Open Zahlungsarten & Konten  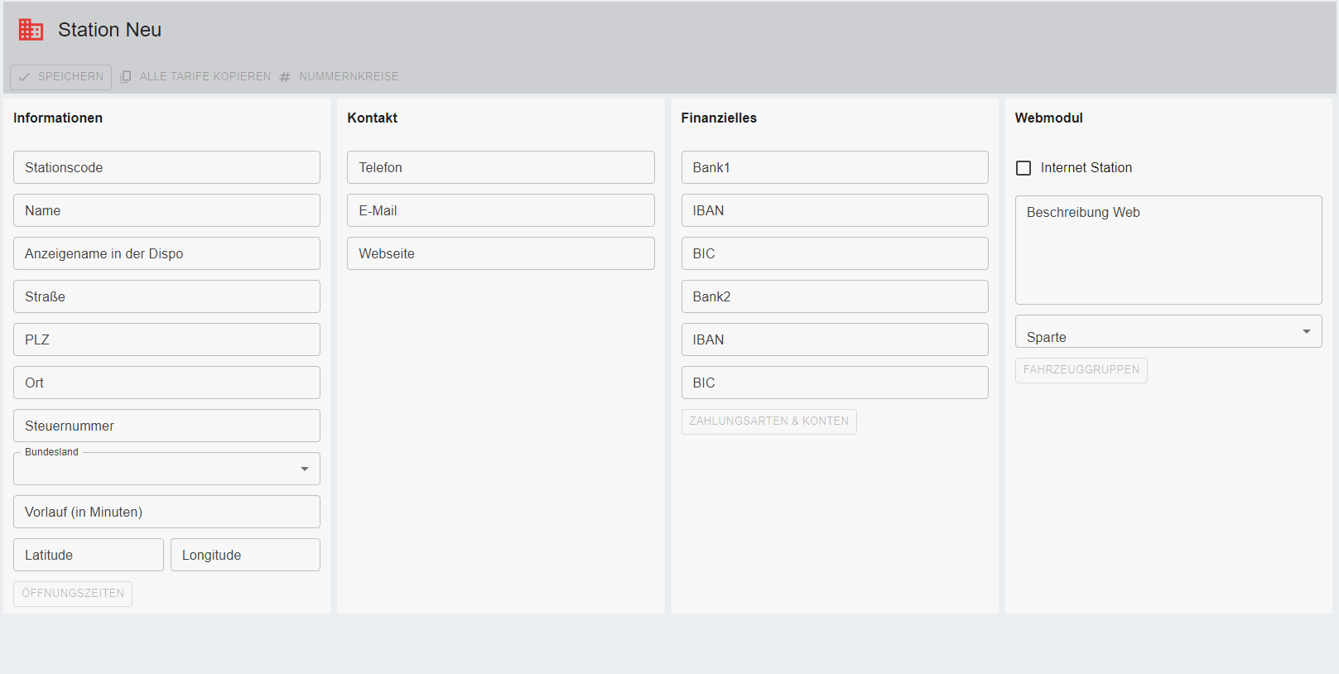(x=768, y=421)
